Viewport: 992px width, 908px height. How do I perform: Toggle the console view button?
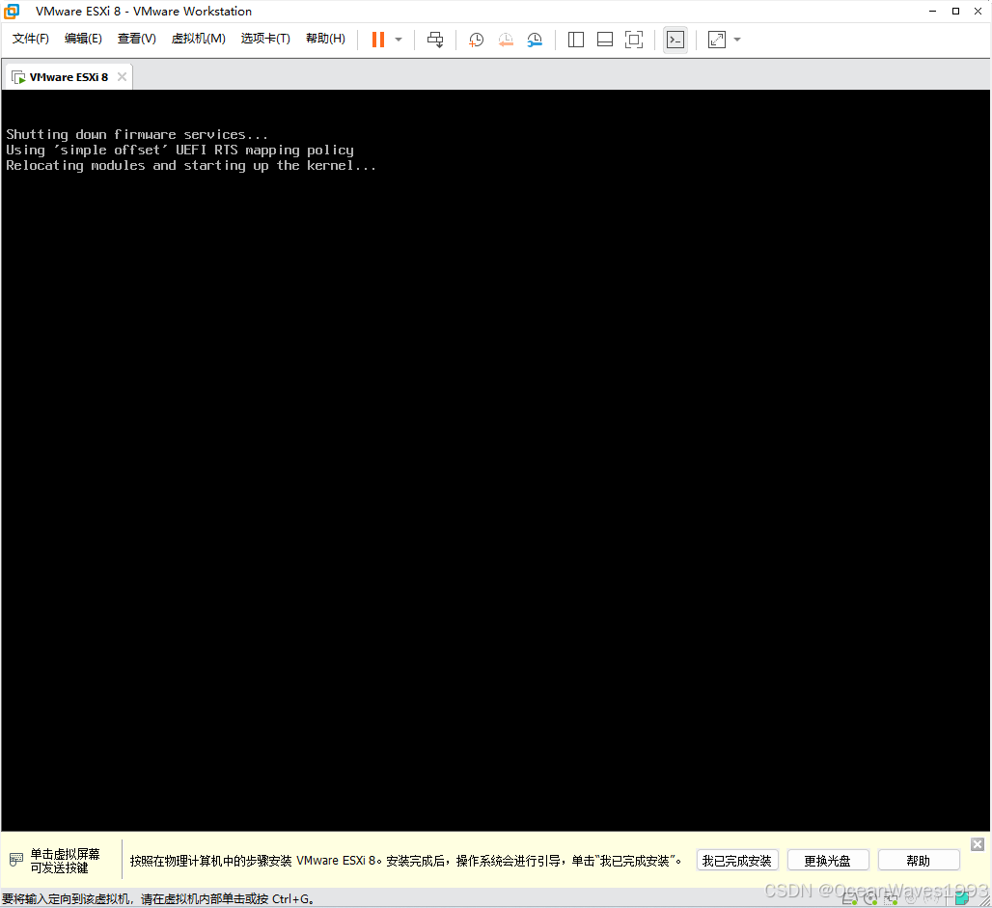675,40
